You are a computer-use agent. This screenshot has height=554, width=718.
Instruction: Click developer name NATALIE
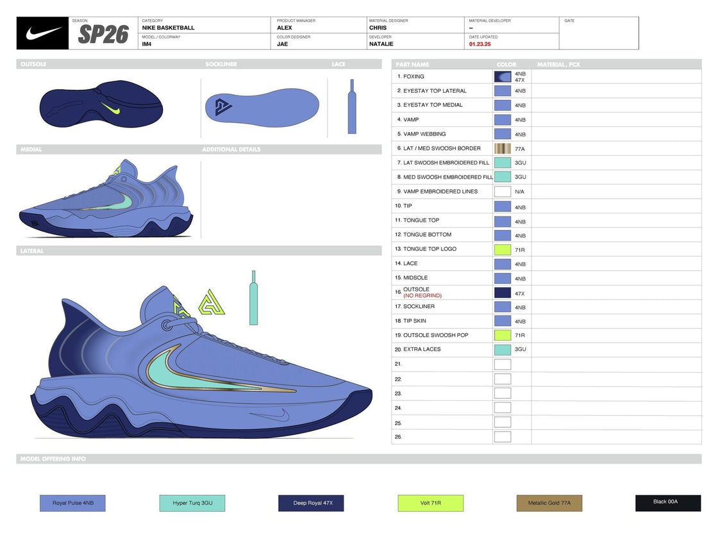(x=381, y=44)
